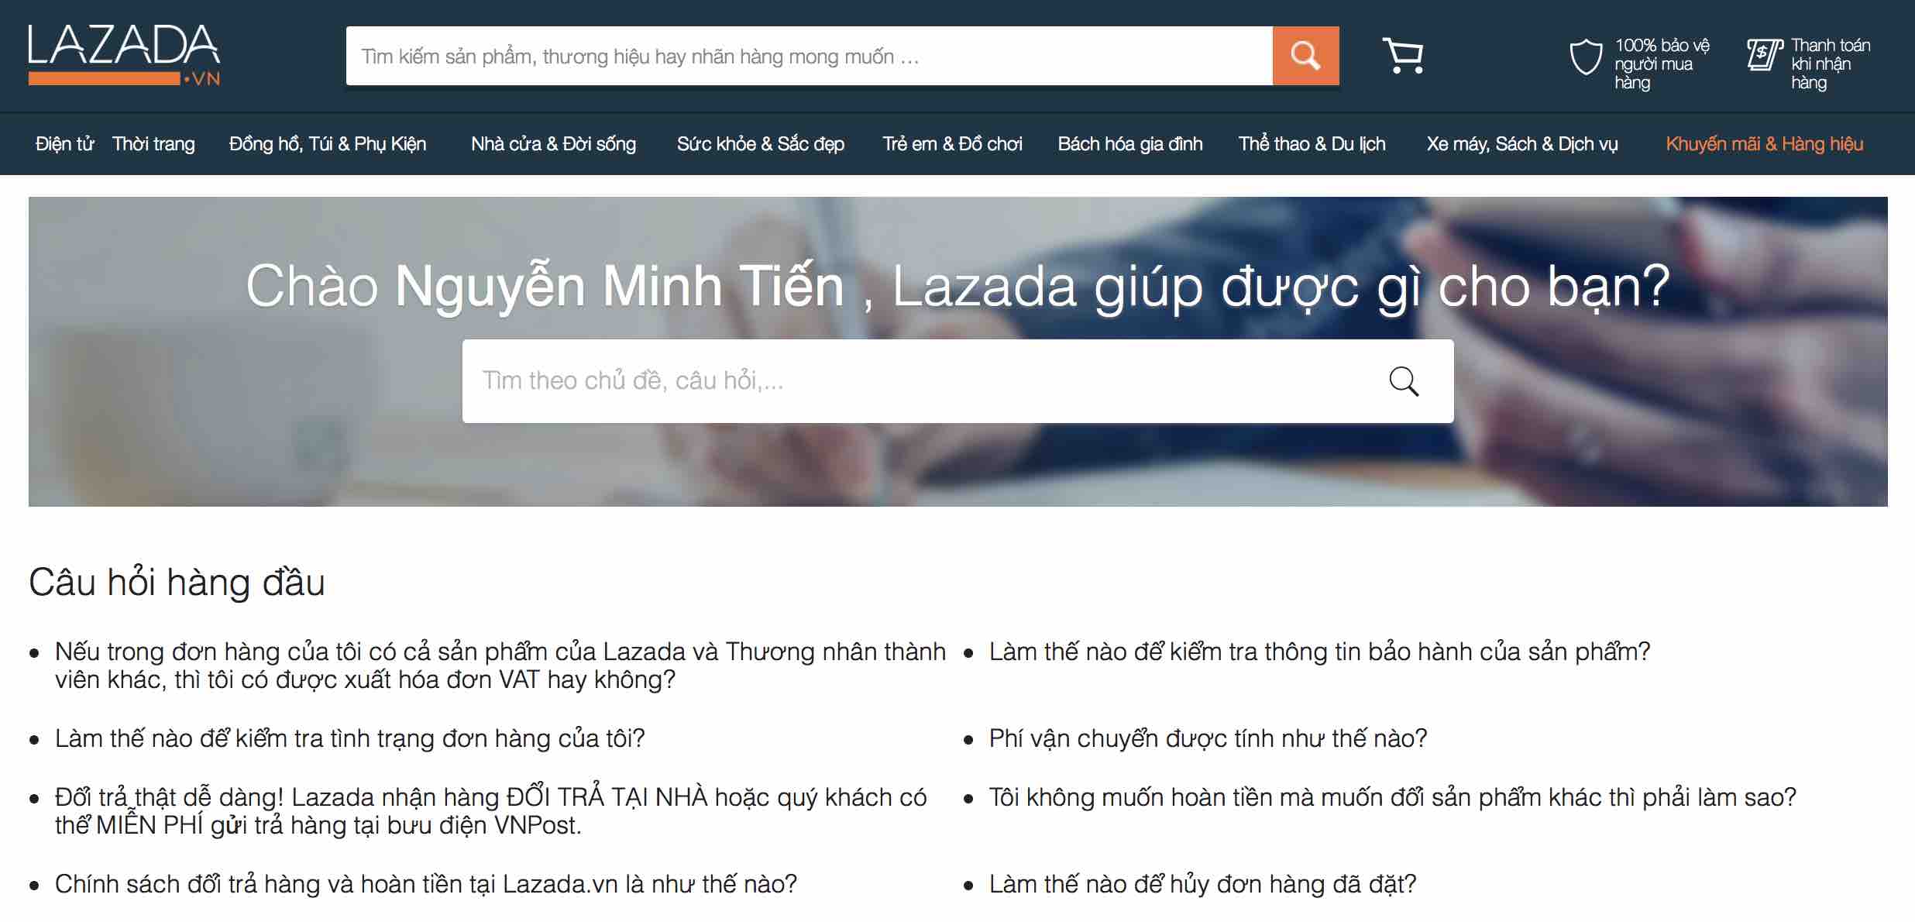Open question about product warranty information

point(1319,652)
